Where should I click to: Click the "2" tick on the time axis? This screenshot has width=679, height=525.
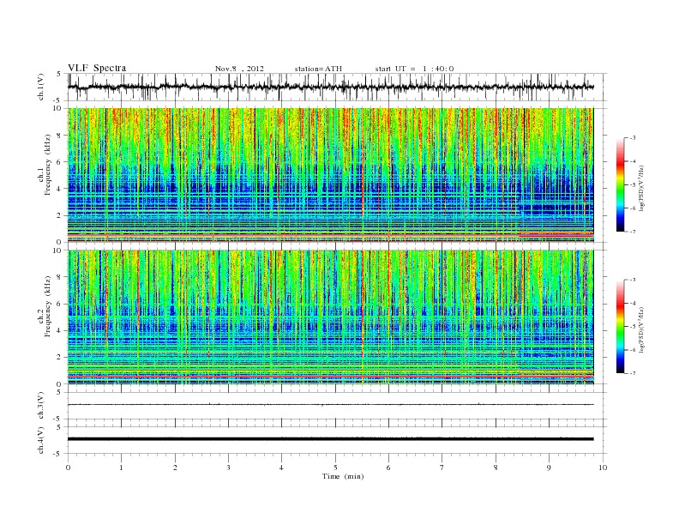pos(175,468)
